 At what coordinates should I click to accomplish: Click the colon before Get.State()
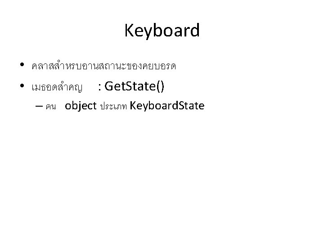coord(99,85)
